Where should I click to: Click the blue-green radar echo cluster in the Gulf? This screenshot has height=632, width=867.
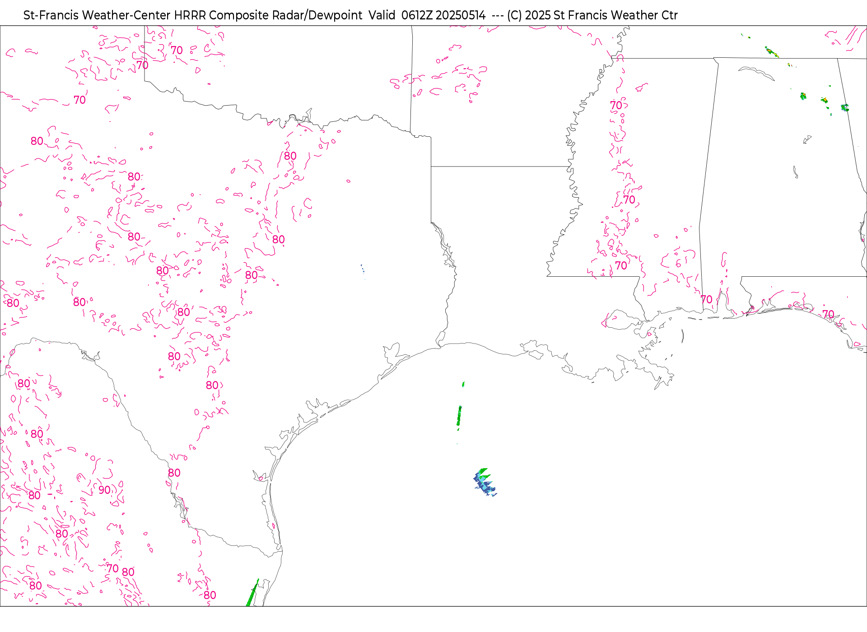click(485, 482)
